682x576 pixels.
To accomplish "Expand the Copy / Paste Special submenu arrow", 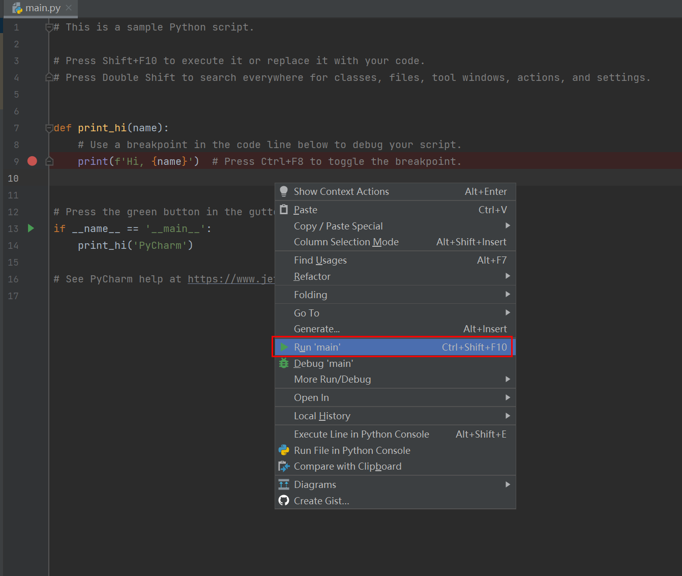I will (x=507, y=226).
